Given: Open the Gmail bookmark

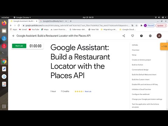Looking at the screenshot, I should (23, 29).
